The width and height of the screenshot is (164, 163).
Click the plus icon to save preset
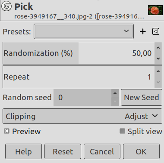tap(143, 31)
